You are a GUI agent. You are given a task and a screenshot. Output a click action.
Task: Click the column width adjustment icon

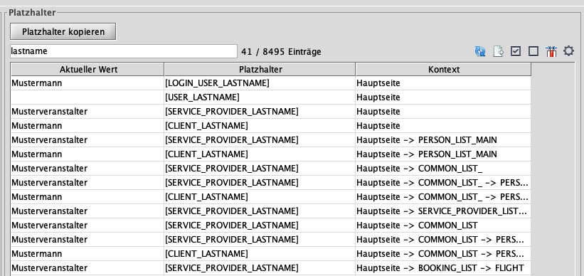point(551,51)
